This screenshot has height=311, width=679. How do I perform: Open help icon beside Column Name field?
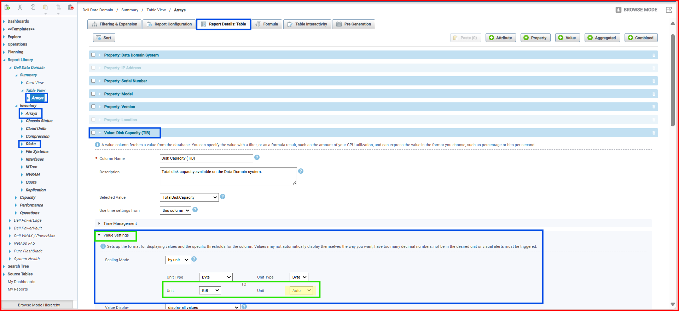click(257, 157)
